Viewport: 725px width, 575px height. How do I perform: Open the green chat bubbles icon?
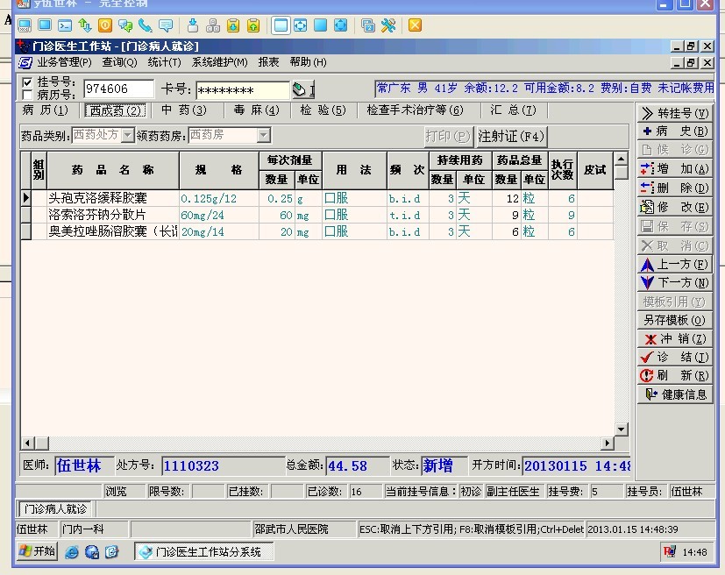pos(125,25)
